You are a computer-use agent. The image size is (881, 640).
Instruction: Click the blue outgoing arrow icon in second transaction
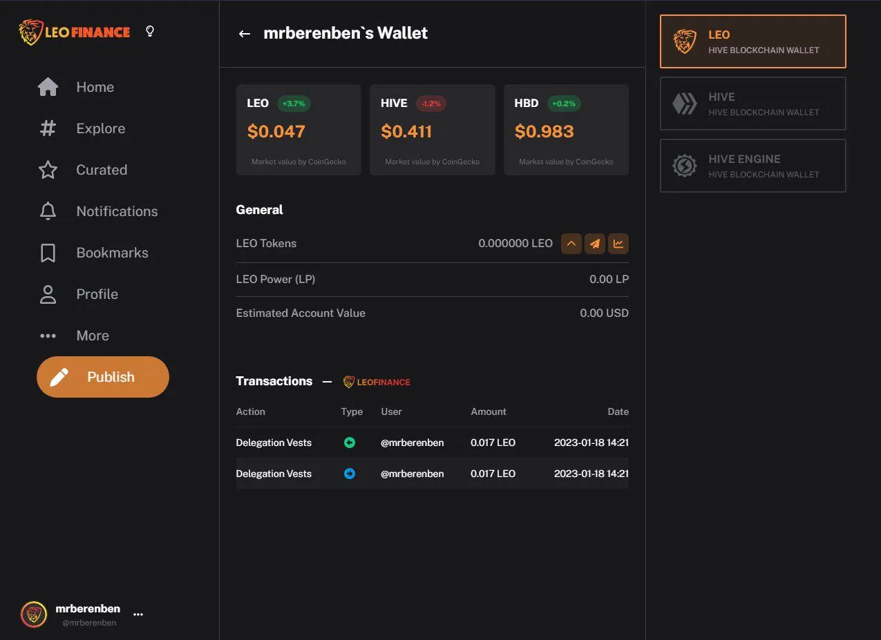pyautogui.click(x=350, y=474)
